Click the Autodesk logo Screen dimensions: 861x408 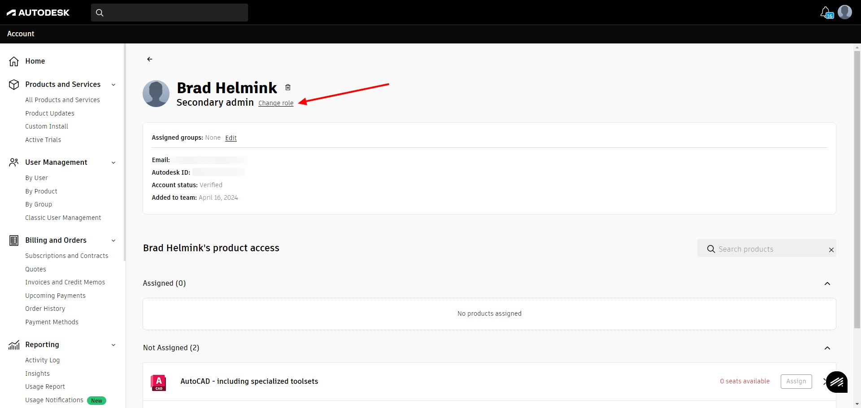(x=38, y=13)
